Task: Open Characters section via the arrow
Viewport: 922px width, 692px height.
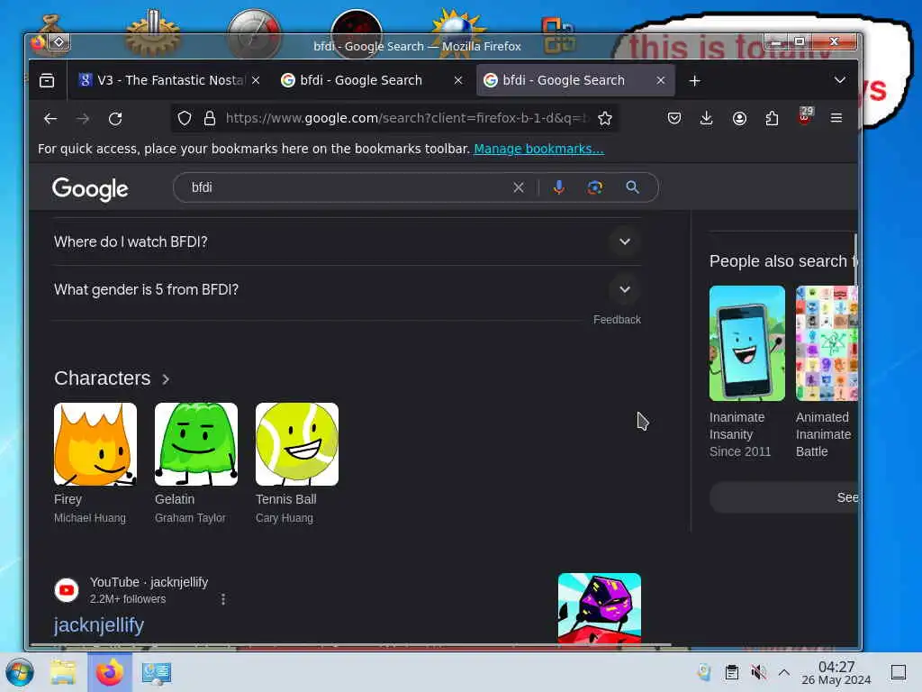Action: point(166,379)
